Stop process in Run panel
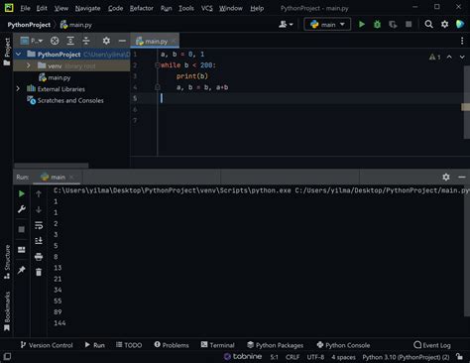Image resolution: width=470 pixels, height=363 pixels. tap(22, 229)
